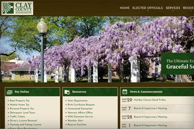Open Holiday Closure-Good Friday announcement
194x129 pixels.
[150, 100]
